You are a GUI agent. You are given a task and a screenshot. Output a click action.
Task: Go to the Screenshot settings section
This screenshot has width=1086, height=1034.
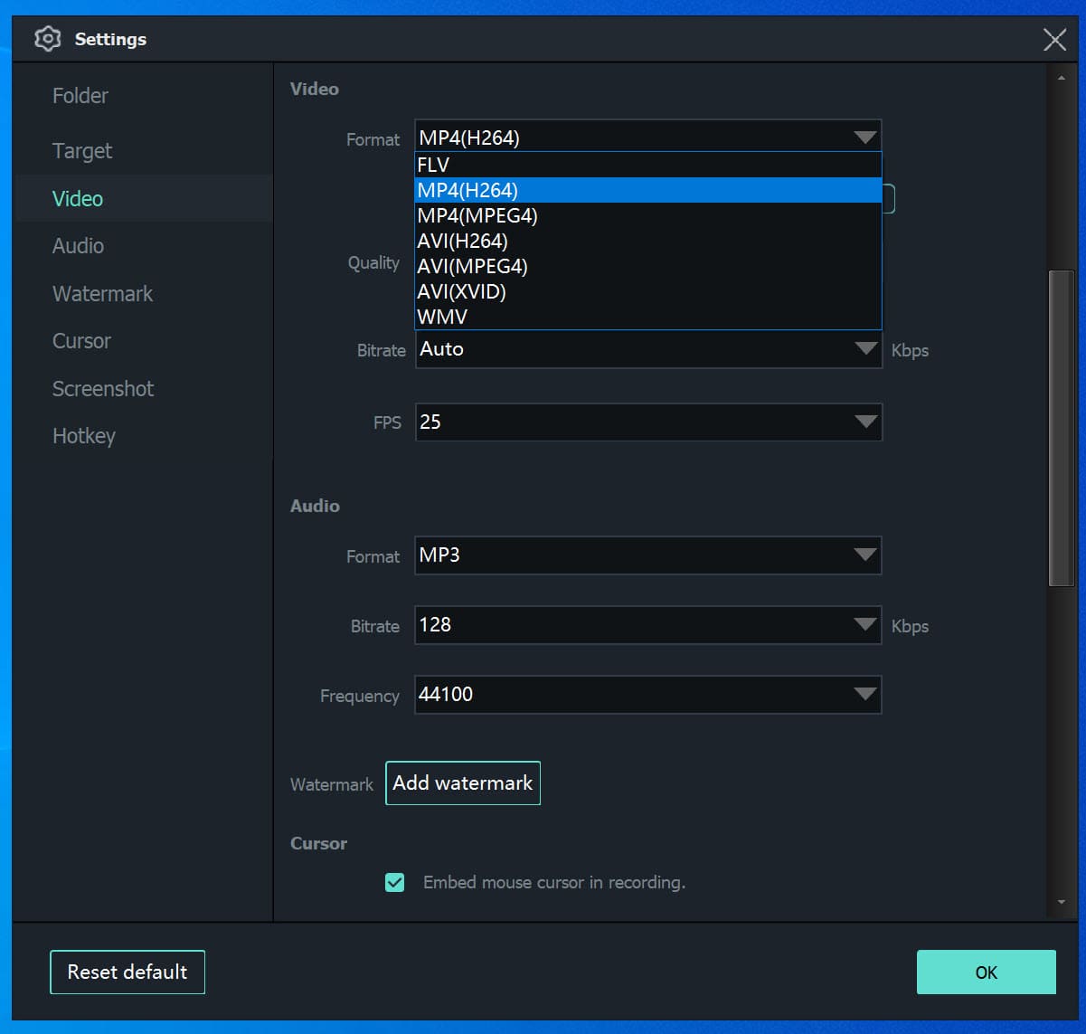[x=103, y=389]
